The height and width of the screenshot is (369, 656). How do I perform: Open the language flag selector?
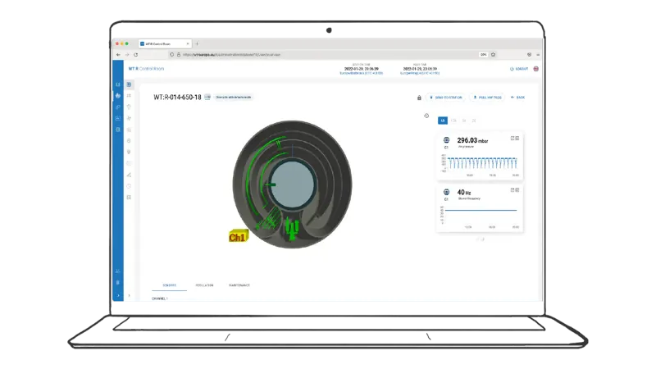536,69
